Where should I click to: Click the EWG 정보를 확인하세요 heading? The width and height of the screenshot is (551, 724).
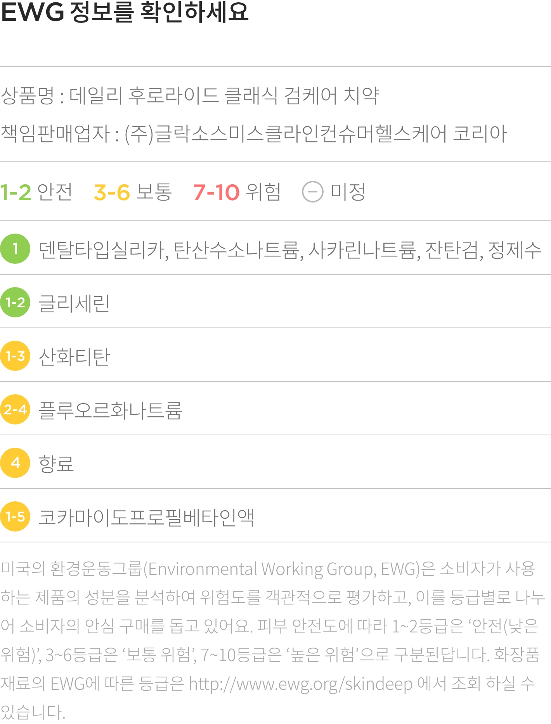click(125, 12)
